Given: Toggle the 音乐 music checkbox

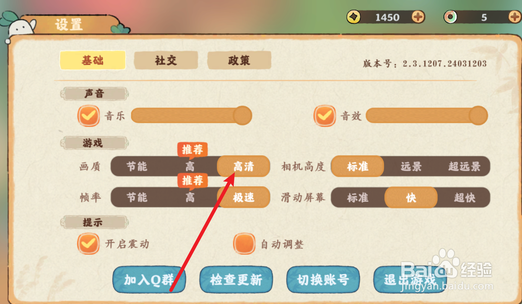Looking at the screenshot, I should 89,116.
